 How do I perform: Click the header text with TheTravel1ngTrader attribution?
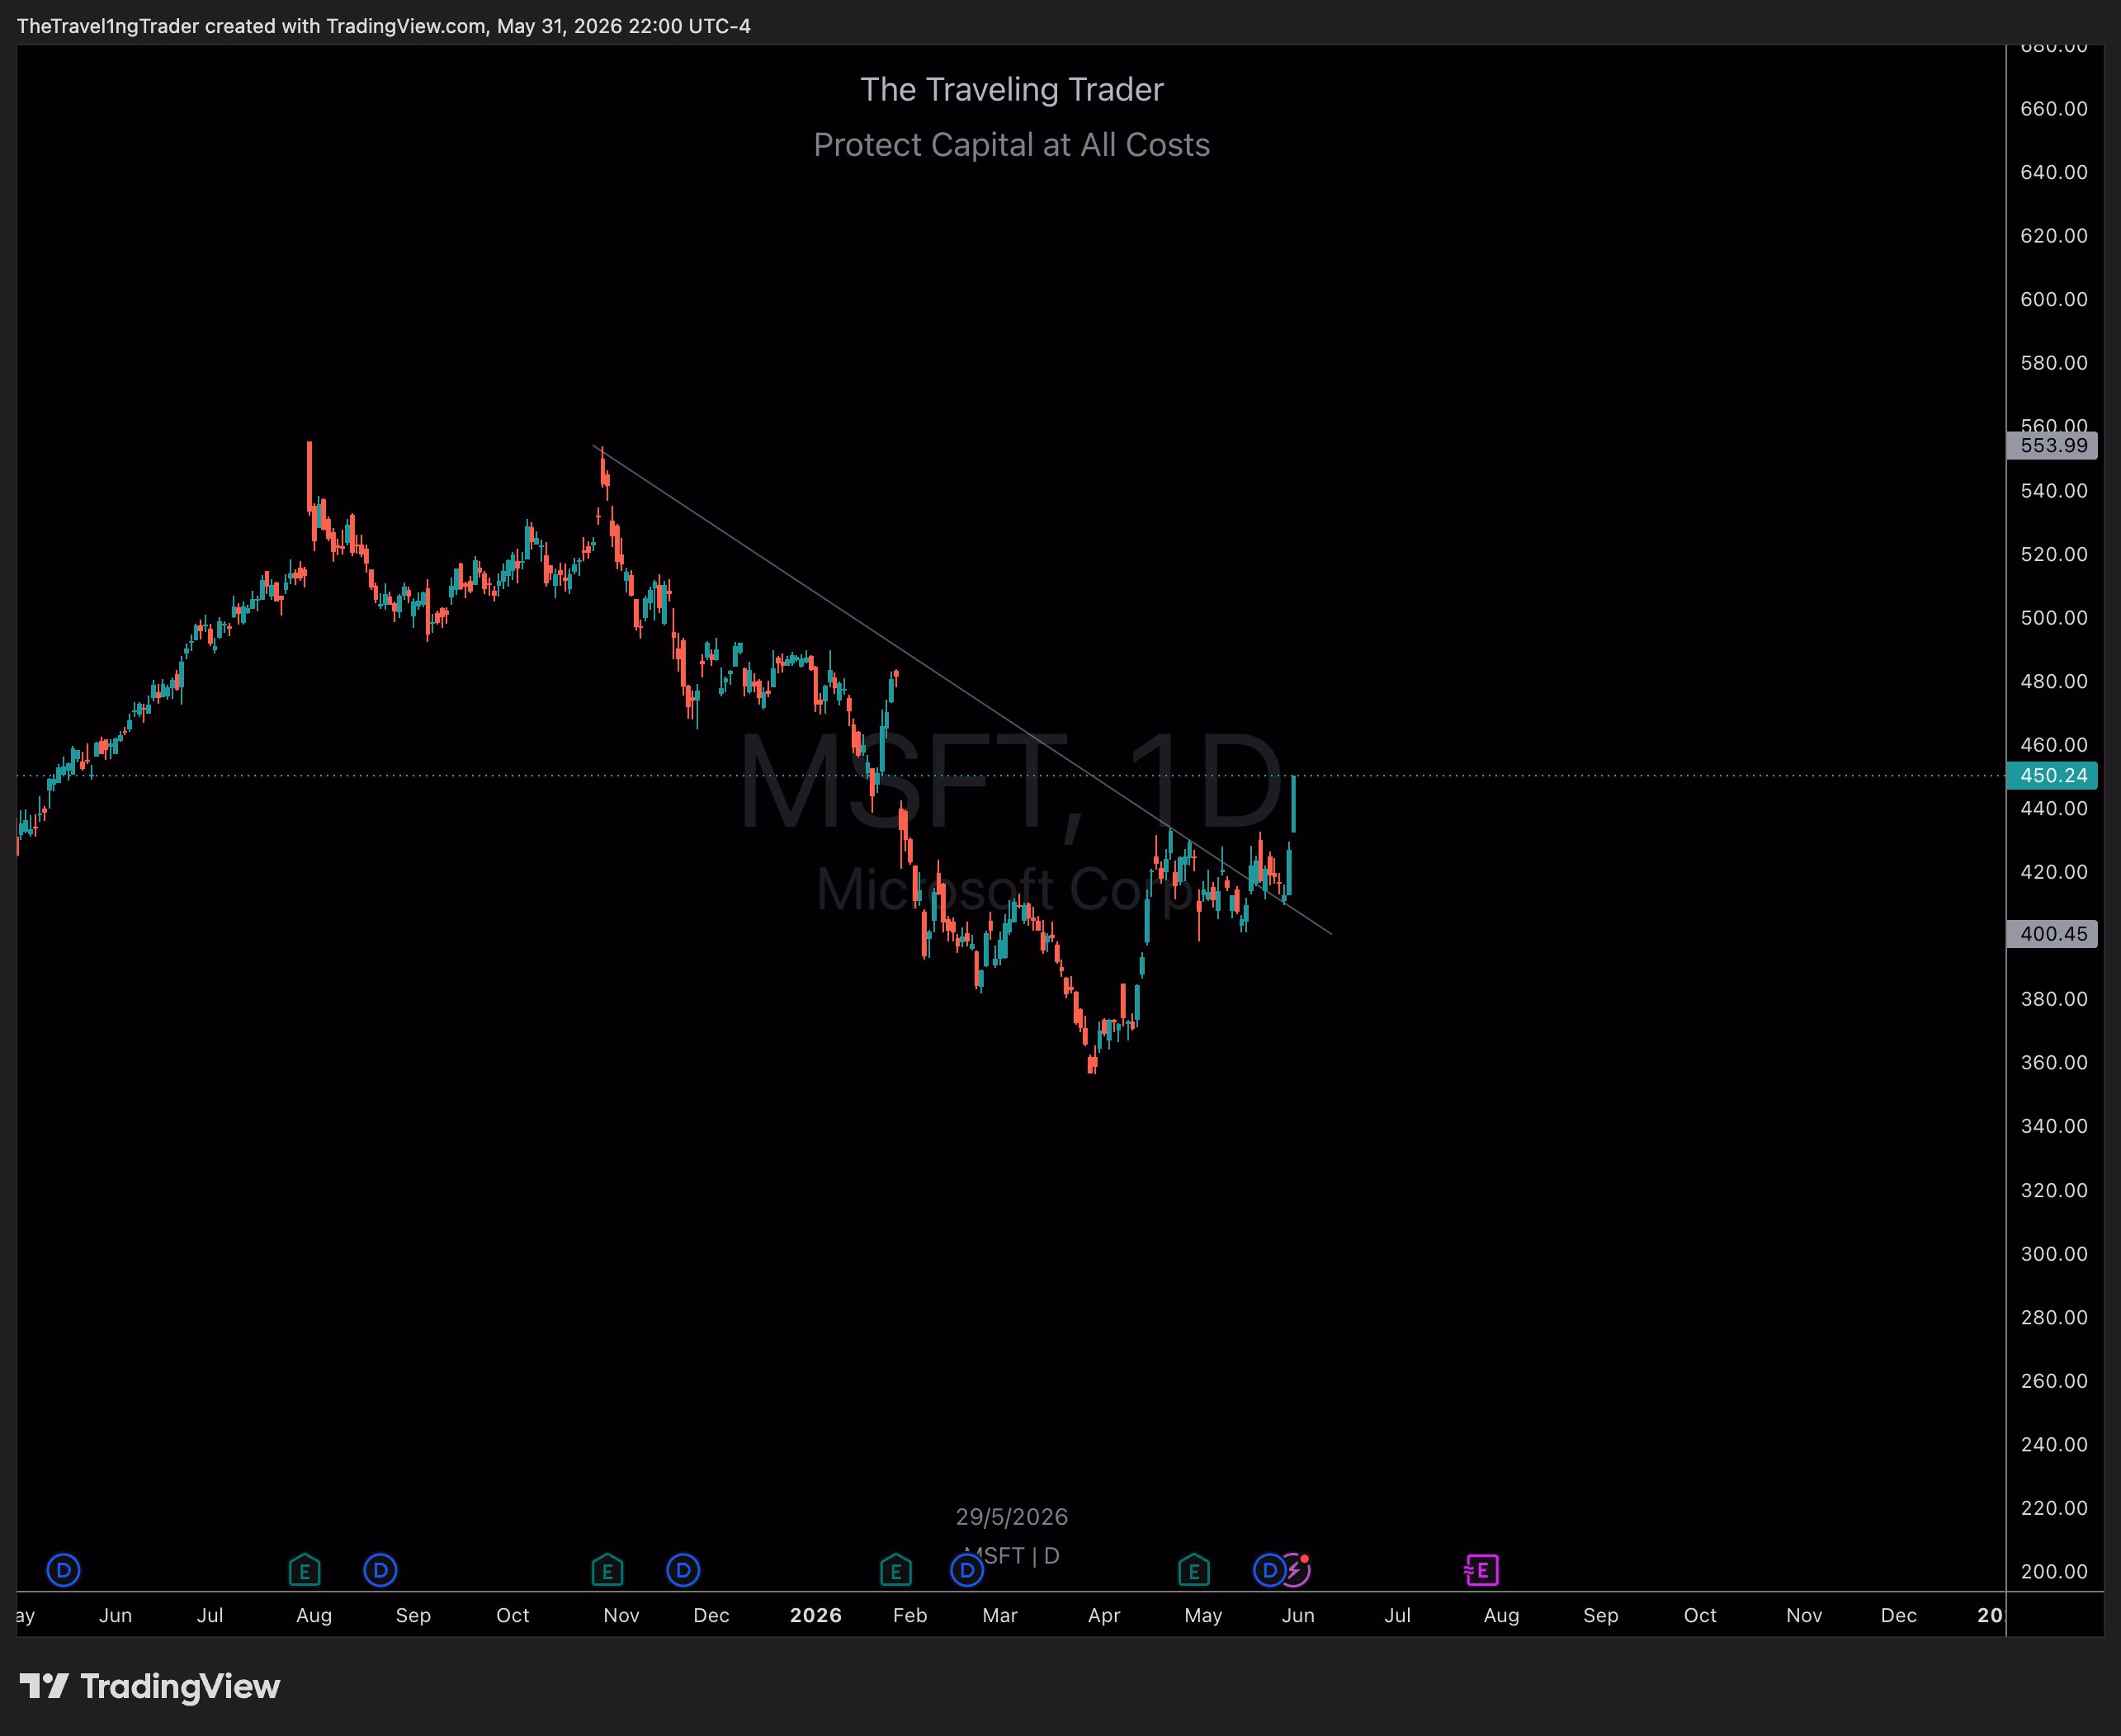click(x=384, y=26)
